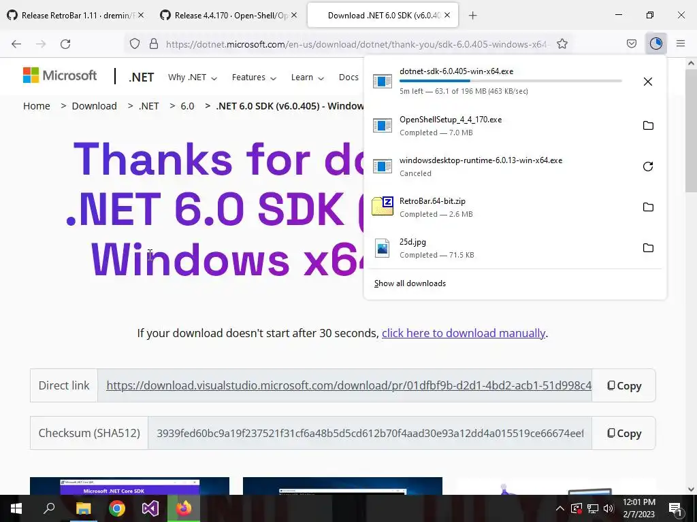Retry the windowsdesktop-runtime download
The image size is (697, 522).
(648, 167)
